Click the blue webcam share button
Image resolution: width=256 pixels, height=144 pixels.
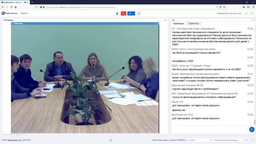pyautogui.click(x=130, y=13)
